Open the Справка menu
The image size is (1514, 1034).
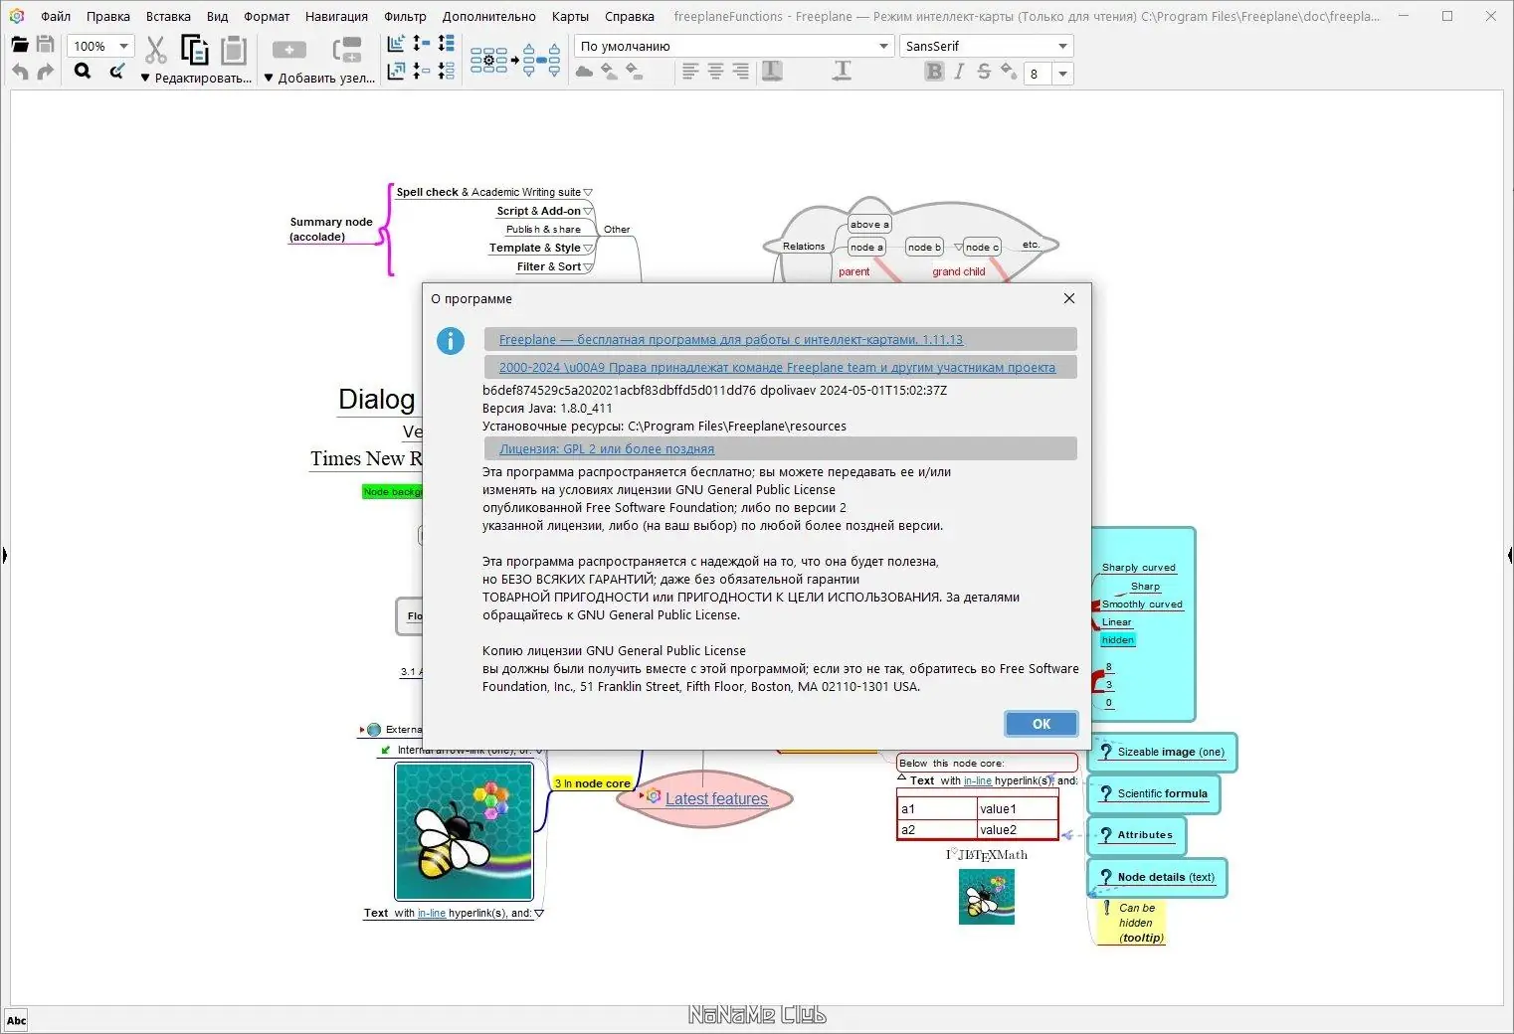630,16
